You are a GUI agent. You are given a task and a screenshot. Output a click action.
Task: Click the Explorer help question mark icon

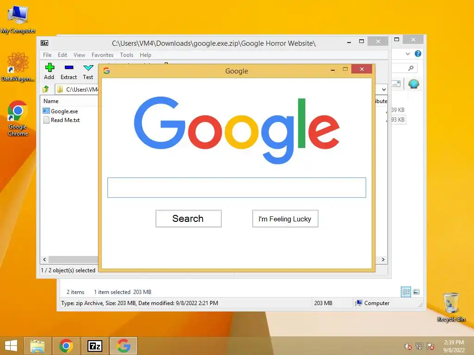[418, 54]
